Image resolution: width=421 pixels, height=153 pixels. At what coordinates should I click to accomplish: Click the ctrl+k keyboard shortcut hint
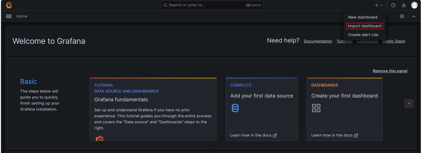click(x=254, y=5)
